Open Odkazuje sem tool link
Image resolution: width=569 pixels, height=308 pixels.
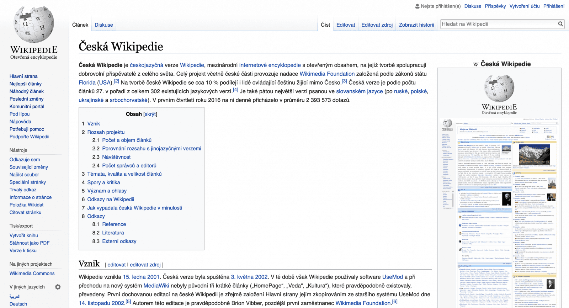pyautogui.click(x=25, y=159)
